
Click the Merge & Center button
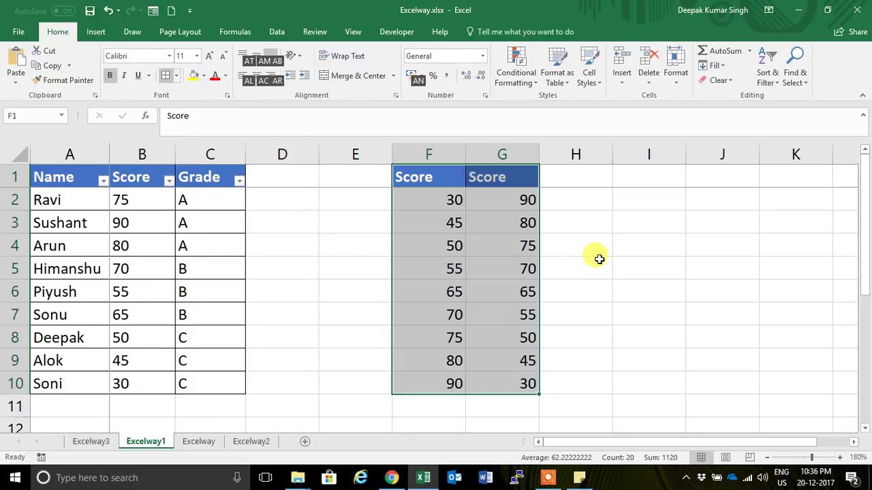pos(352,76)
